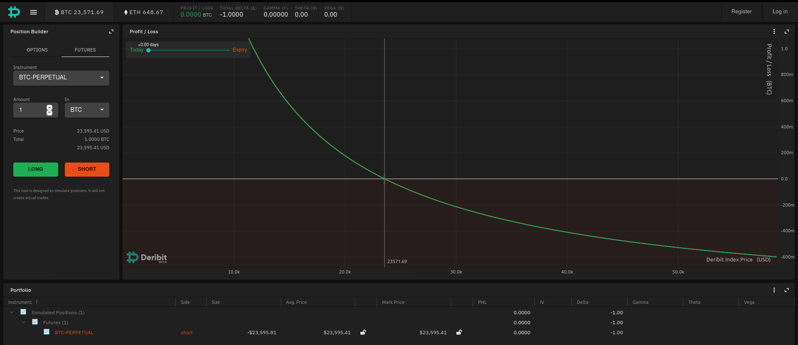The height and width of the screenshot is (345, 798).
Task: Uncheck the Futures group checkbox
Action: [x=35, y=322]
